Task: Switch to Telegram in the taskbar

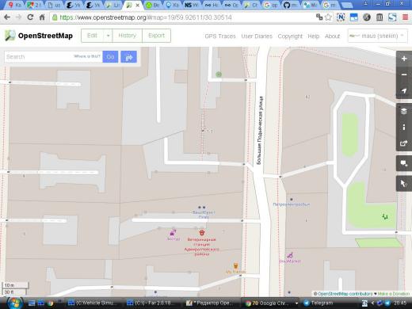Action: point(319,303)
